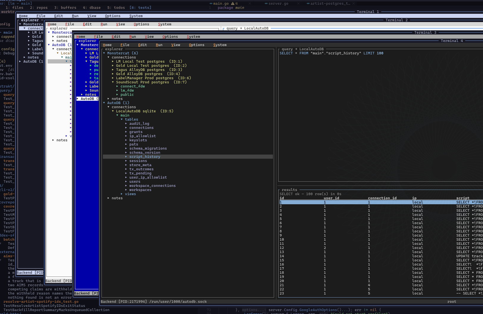Open the main.go editor tab
This screenshot has height=314, width=483.
coord(221,4)
